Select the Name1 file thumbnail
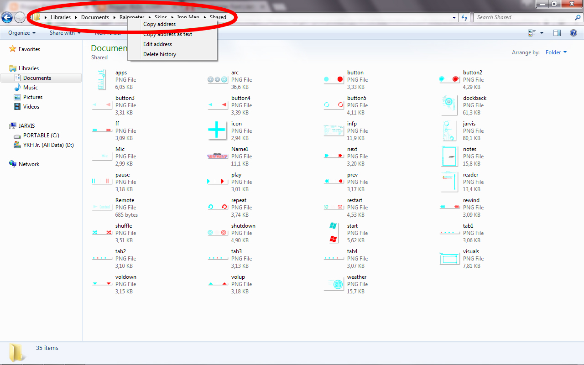 [x=217, y=156]
